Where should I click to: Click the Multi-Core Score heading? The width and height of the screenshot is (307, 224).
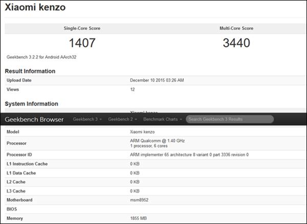(x=236, y=28)
